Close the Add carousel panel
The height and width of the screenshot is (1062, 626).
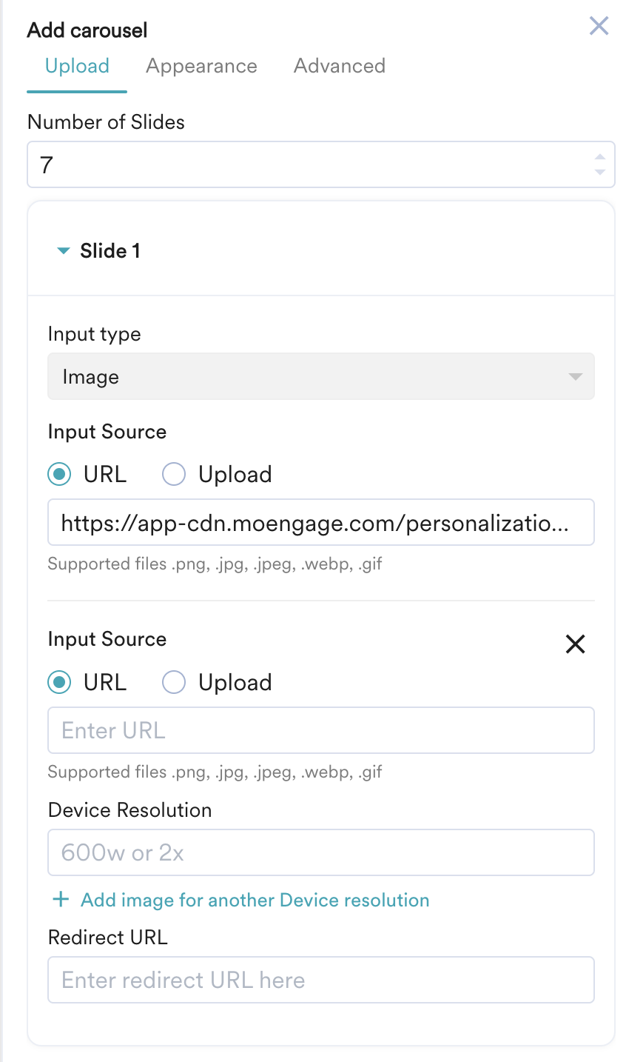click(599, 26)
